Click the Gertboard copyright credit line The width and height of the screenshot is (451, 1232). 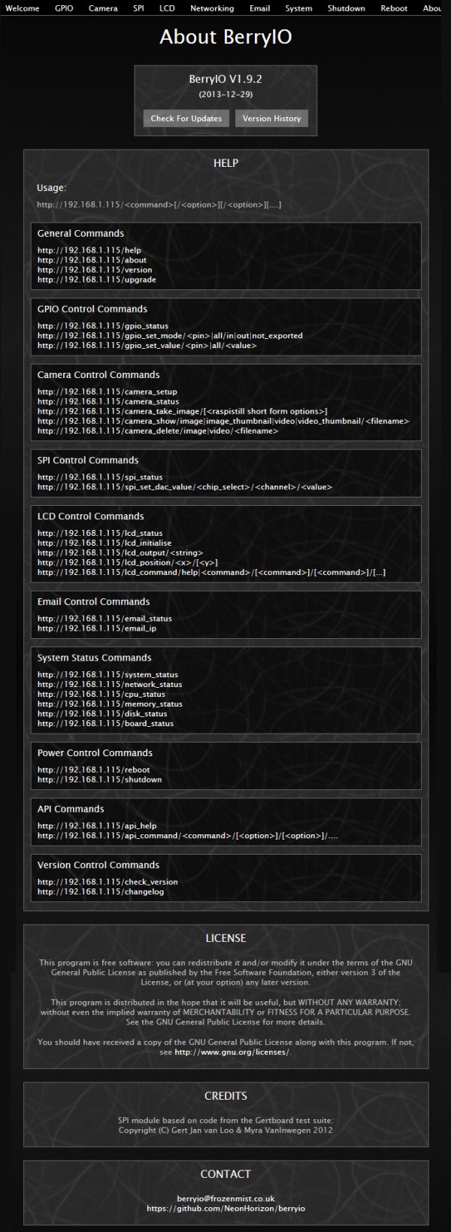coord(225,1130)
